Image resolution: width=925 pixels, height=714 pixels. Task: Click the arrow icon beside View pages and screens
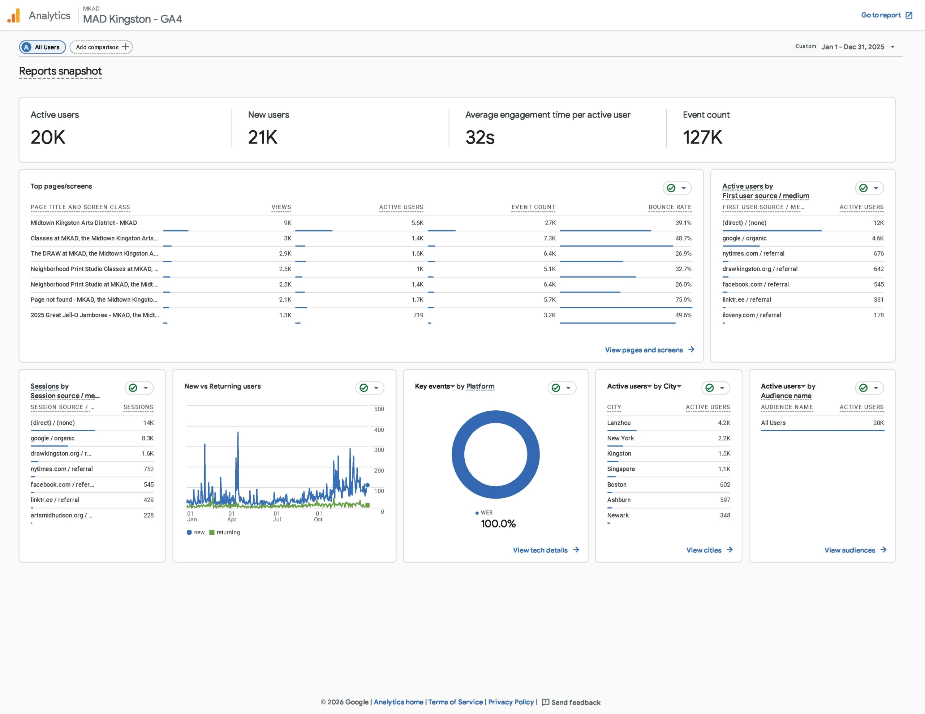(691, 350)
